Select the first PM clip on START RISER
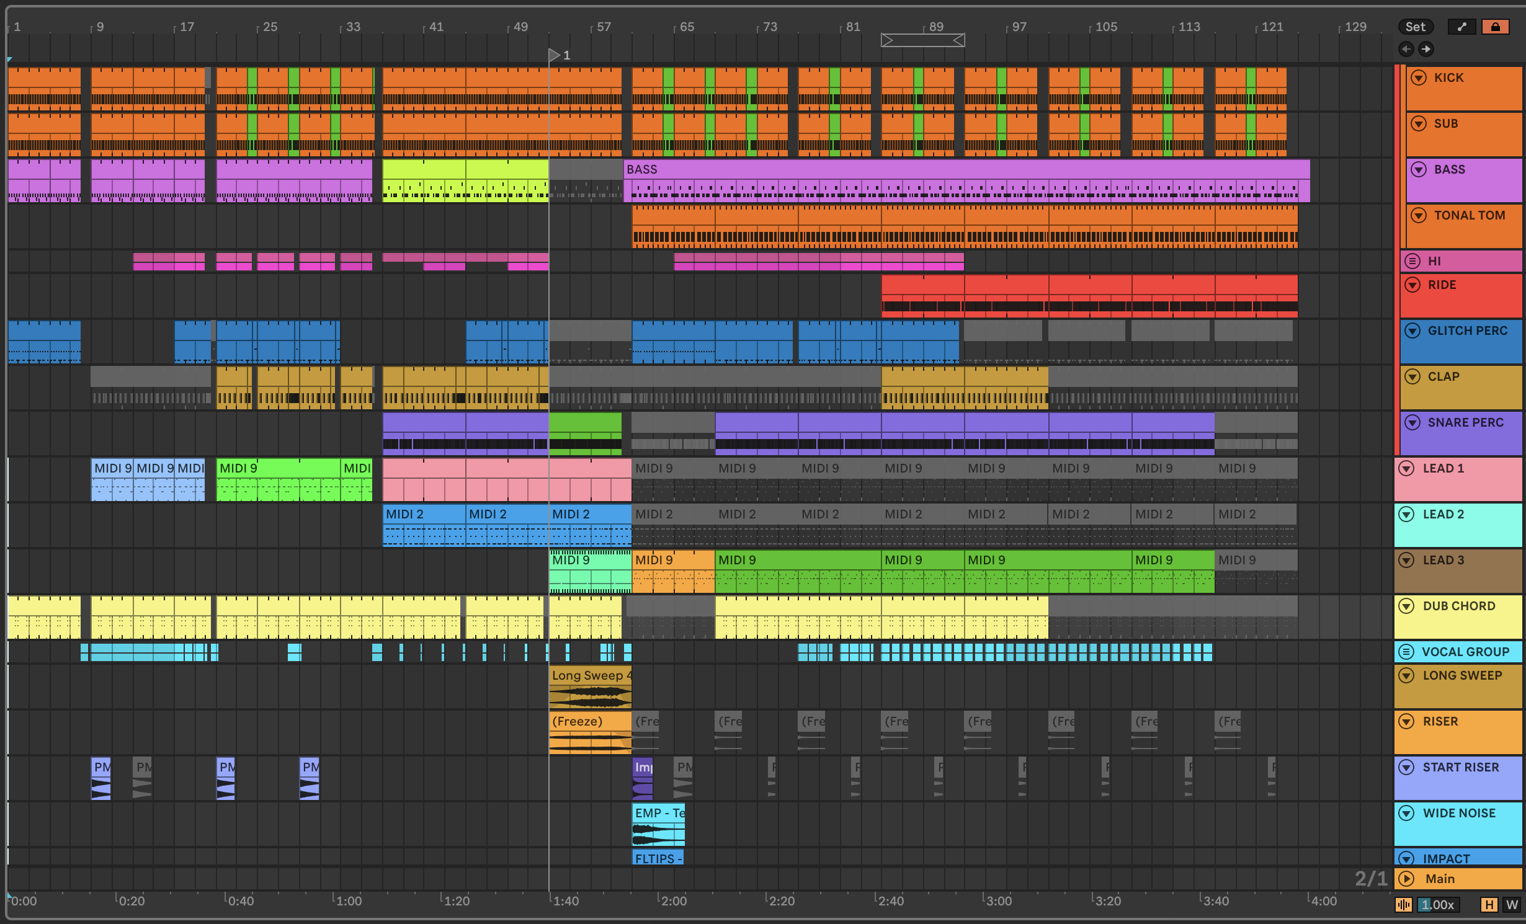The image size is (1526, 924). click(x=100, y=778)
